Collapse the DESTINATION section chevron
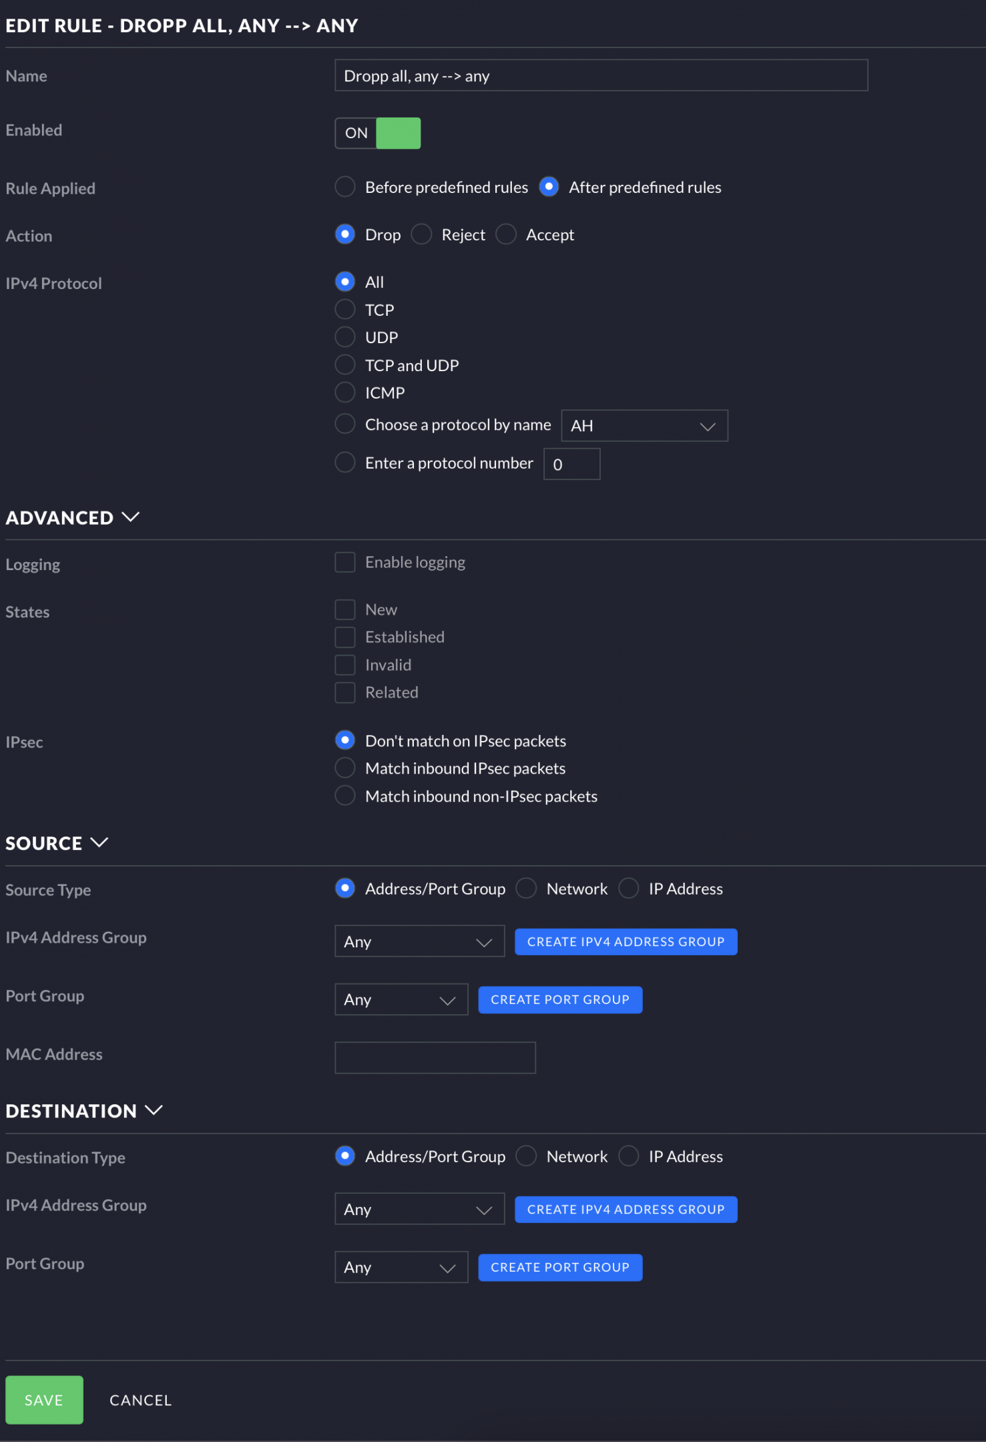 pyautogui.click(x=154, y=1110)
